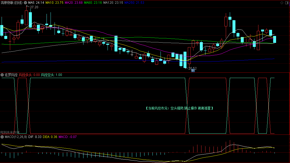290x163 pixels.
Task: Select the MA20: 23.68 label
Action: pyautogui.click(x=74, y=3)
